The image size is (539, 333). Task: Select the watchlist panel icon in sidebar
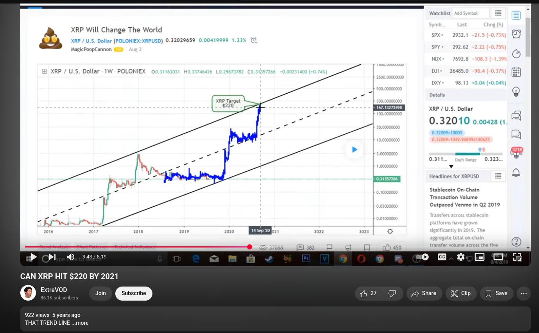coord(516,15)
